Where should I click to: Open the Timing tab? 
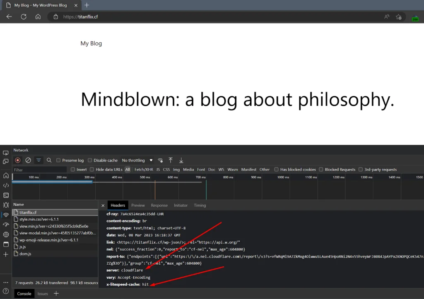pos(200,206)
